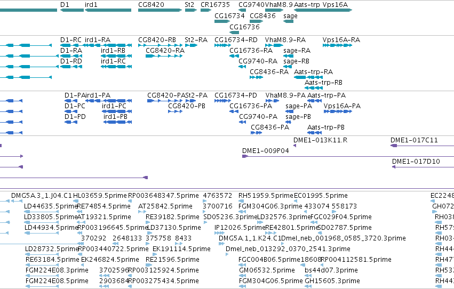
Task: Open the Aats-trp-PB protein label
Action: click(326, 127)
